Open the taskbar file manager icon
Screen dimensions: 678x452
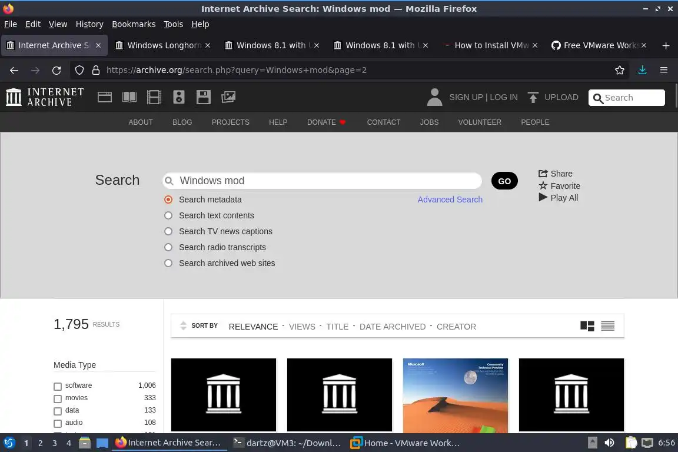[x=85, y=443]
